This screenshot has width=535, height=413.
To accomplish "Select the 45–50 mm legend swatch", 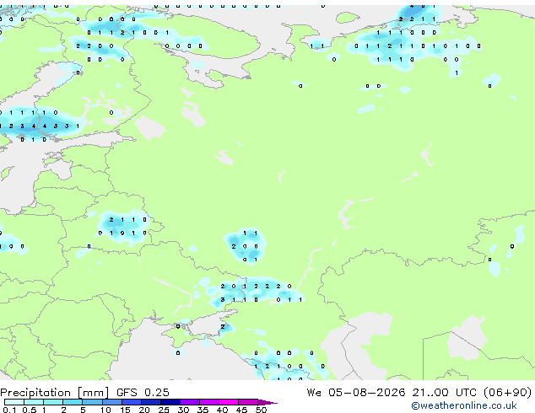I will pyautogui.click(x=248, y=402).
